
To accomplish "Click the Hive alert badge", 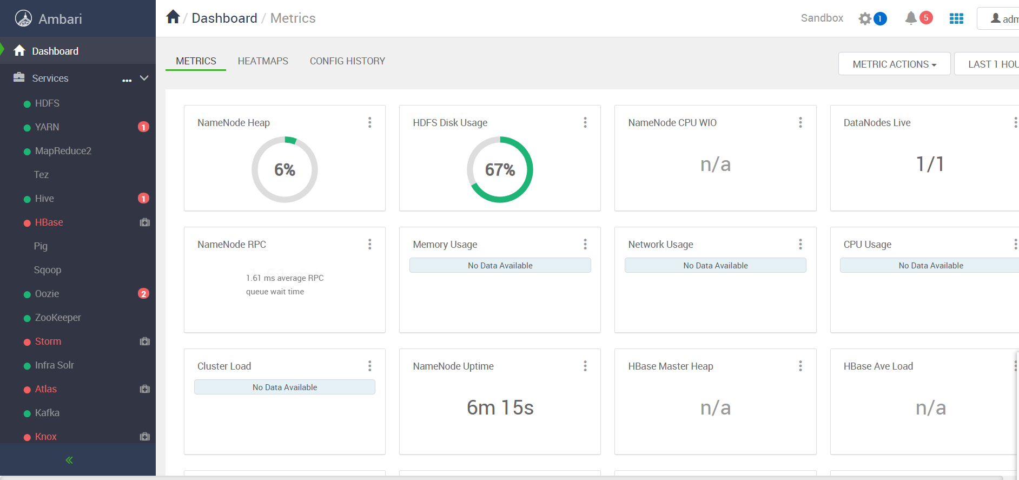I will (x=143, y=199).
